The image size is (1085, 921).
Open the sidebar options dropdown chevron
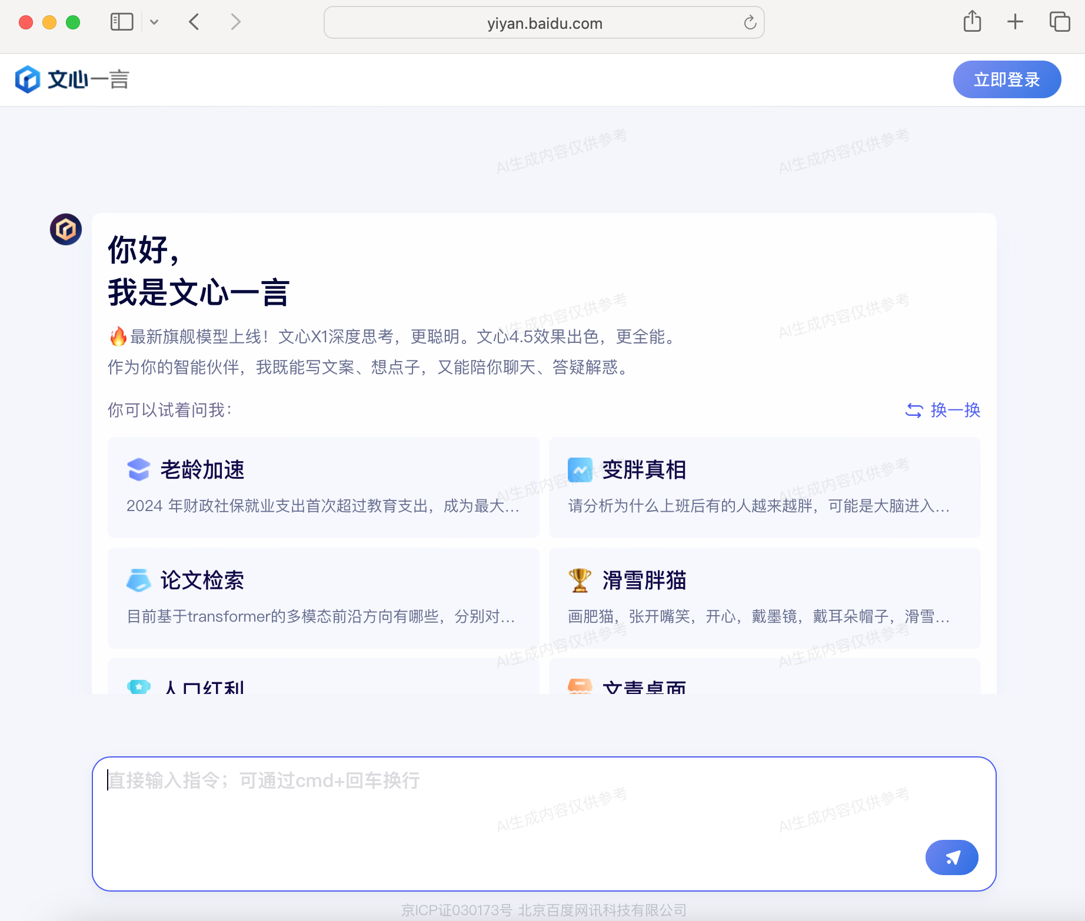point(154,22)
